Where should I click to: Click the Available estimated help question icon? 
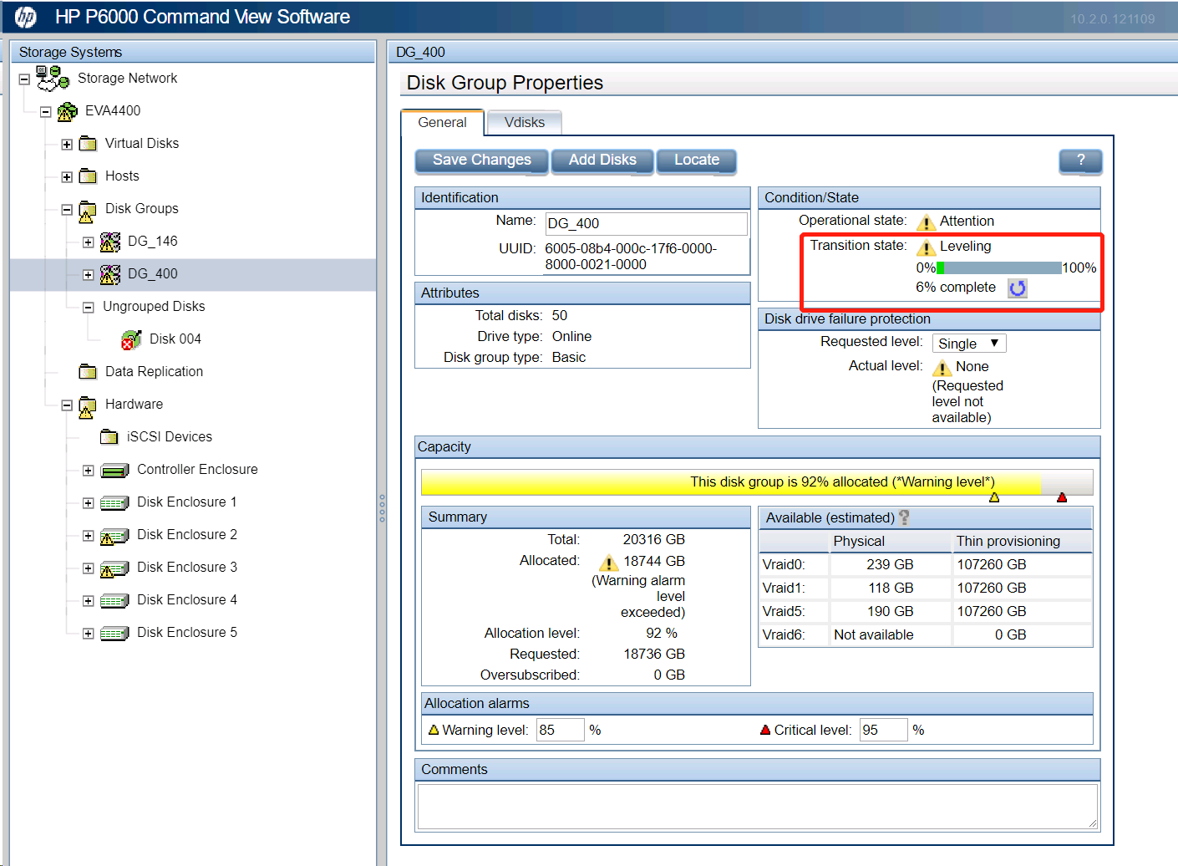(904, 518)
